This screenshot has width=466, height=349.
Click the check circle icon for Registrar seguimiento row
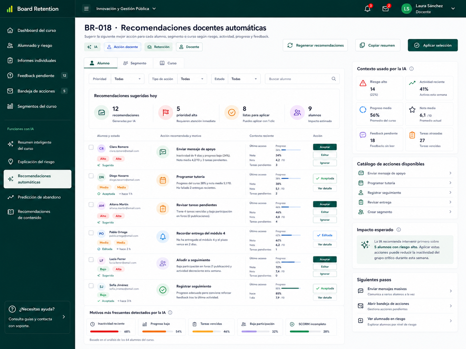point(163,290)
